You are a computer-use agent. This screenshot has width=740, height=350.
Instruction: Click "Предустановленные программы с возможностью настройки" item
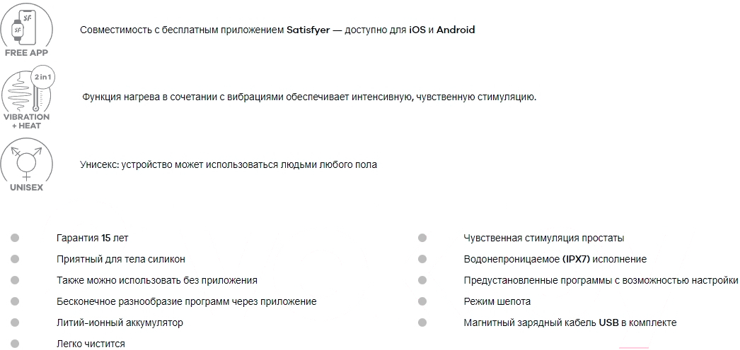601,280
